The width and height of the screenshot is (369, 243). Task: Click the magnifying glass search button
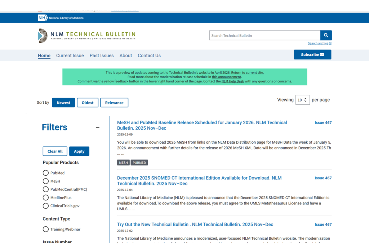pyautogui.click(x=326, y=35)
